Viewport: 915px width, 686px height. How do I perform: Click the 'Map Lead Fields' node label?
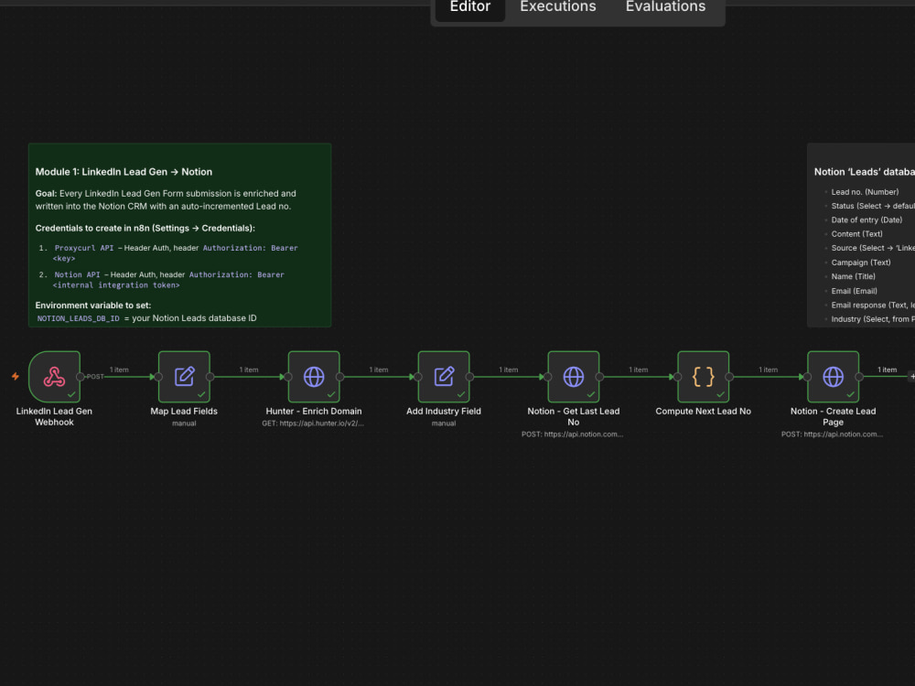[184, 412]
